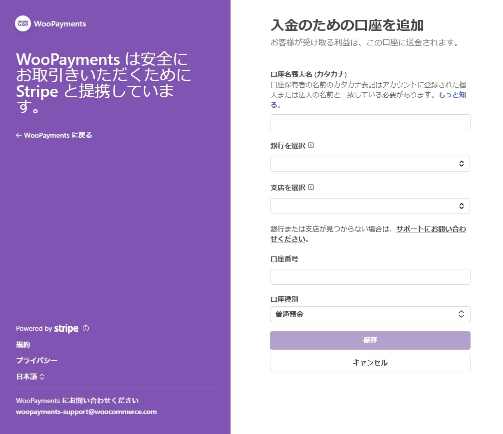Open the プライバシー link
This screenshot has width=503, height=434.
coord(36,361)
